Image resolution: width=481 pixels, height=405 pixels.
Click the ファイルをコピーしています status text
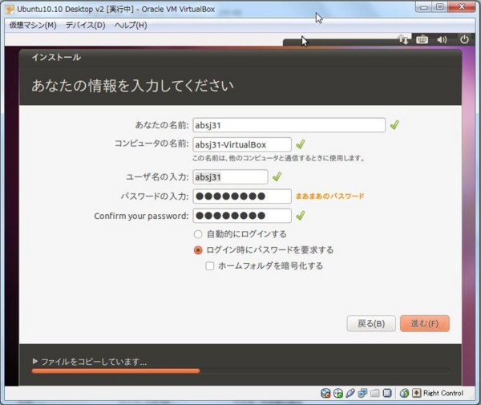point(94,362)
